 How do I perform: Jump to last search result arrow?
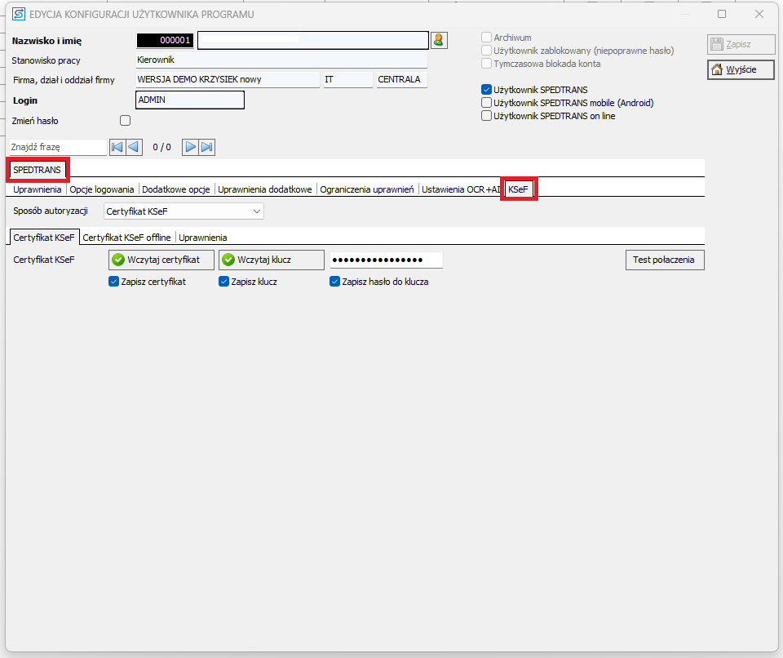tap(207, 147)
